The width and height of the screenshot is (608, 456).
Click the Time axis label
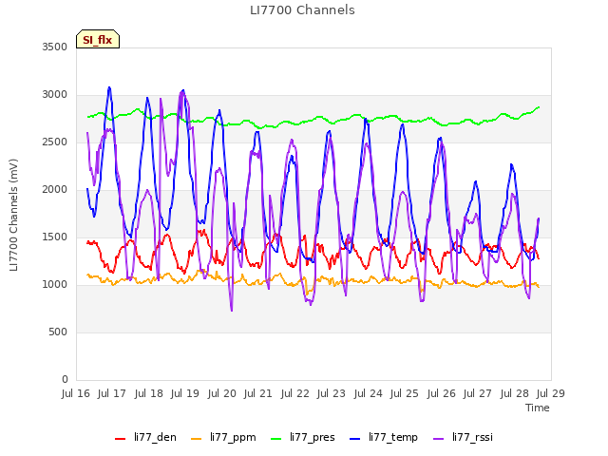(x=538, y=408)
